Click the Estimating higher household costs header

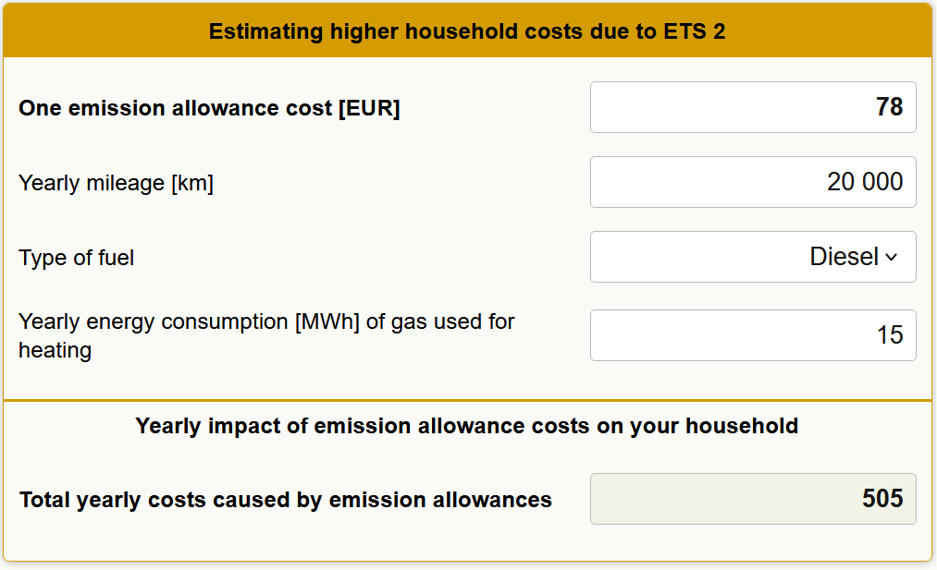tap(468, 30)
